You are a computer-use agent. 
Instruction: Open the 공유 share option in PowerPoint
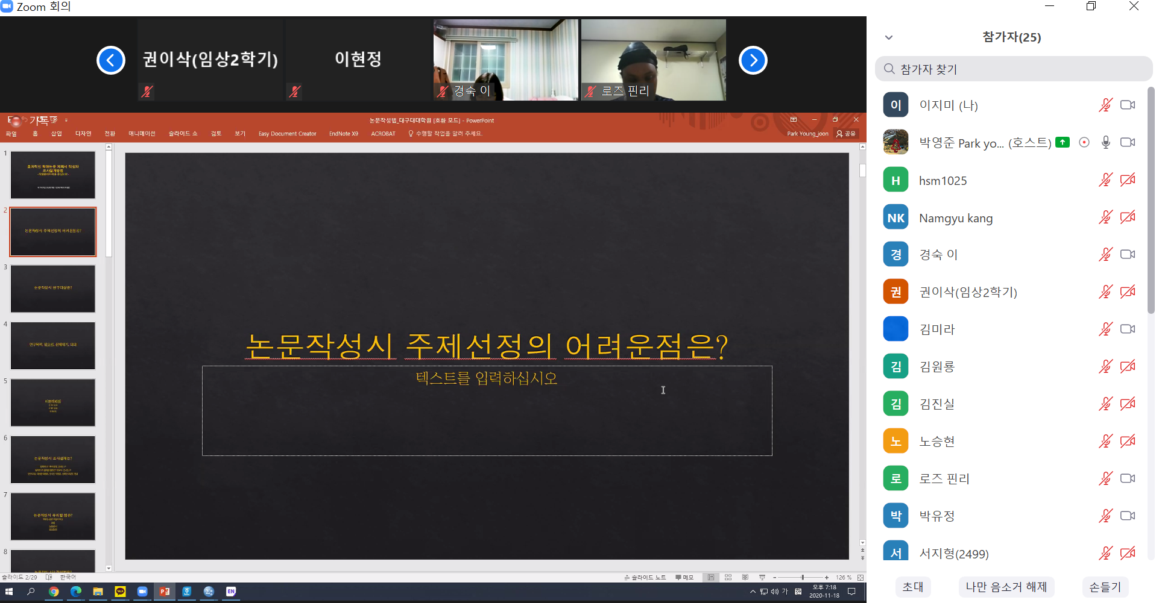tap(846, 134)
